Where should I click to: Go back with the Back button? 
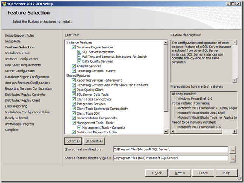click(156, 173)
